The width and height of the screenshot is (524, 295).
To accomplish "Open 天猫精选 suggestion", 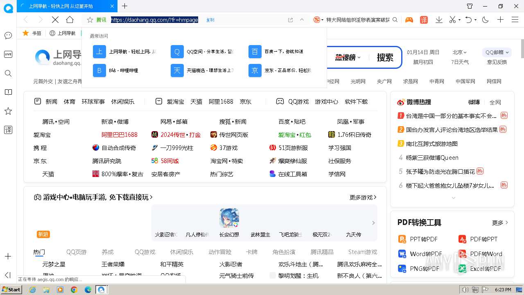I will tap(202, 70).
